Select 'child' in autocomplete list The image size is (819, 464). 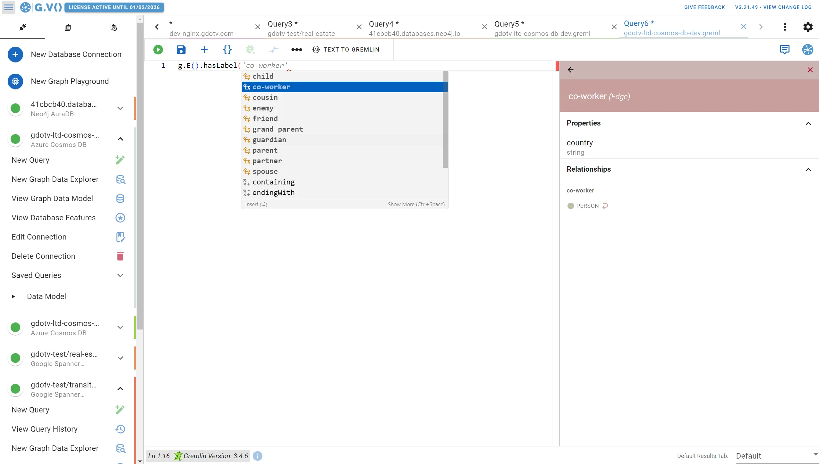342,76
